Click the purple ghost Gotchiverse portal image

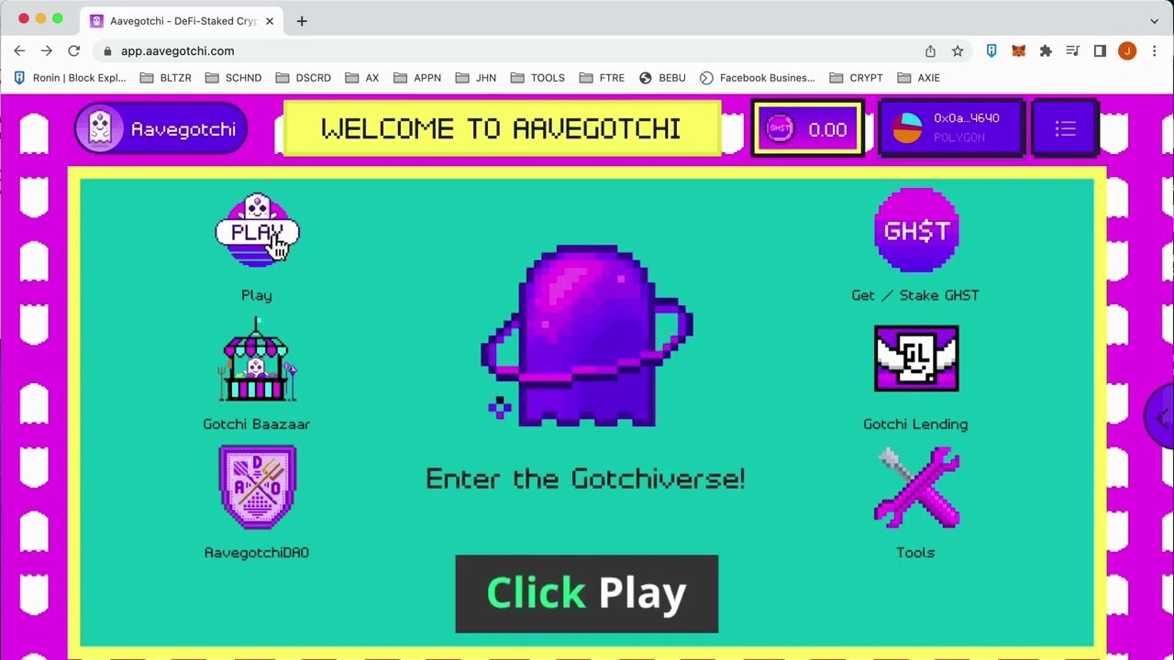[x=587, y=335]
